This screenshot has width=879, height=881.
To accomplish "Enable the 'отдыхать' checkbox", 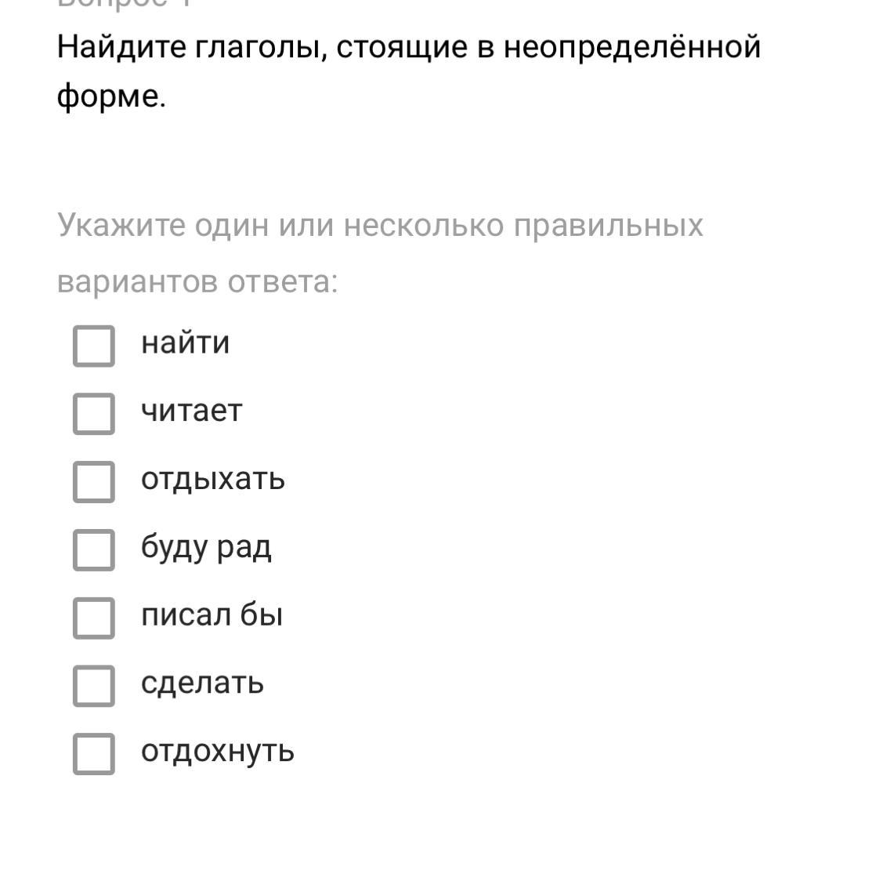I will pos(94,481).
